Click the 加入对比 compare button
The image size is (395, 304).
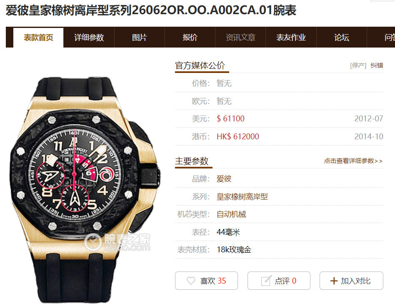[x=351, y=281]
